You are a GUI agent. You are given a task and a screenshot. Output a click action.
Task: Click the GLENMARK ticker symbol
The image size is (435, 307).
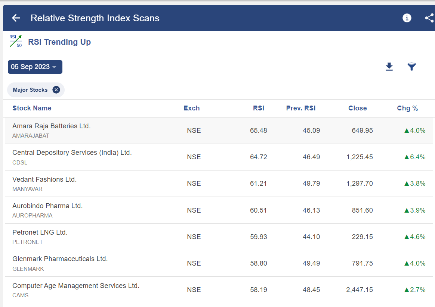pos(28,269)
